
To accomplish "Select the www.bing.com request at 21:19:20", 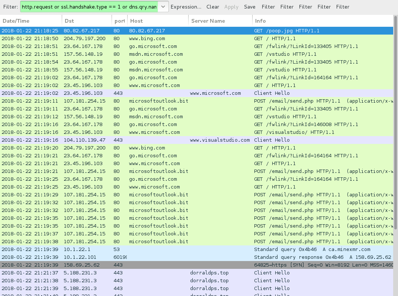I will point(196,148).
